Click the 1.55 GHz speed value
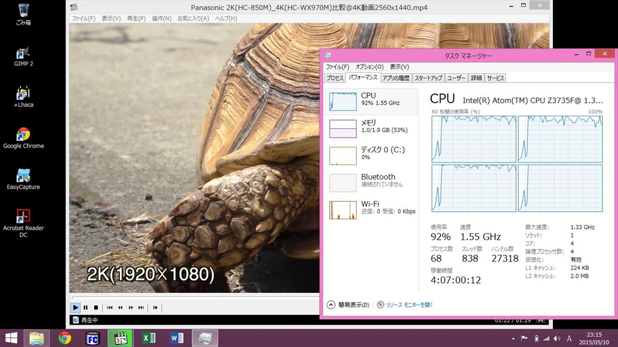Image resolution: width=618 pixels, height=347 pixels. [480, 237]
